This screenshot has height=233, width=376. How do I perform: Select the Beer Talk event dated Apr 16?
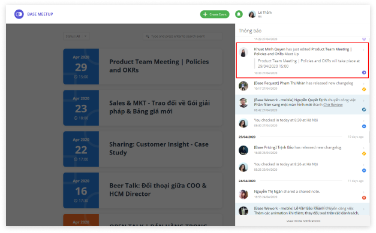tap(143, 190)
